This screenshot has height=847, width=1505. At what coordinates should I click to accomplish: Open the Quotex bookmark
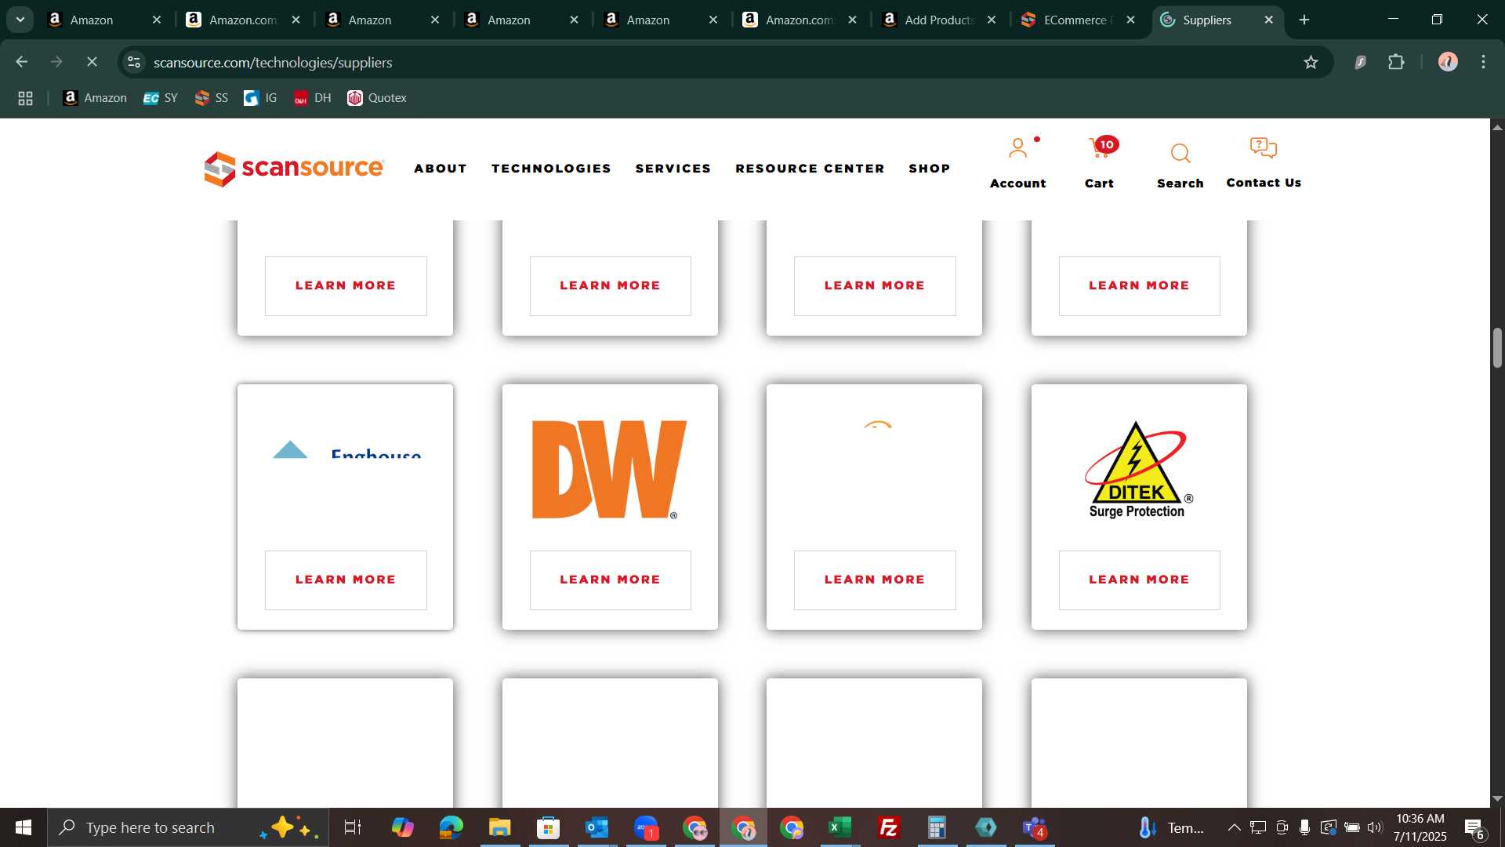point(377,98)
